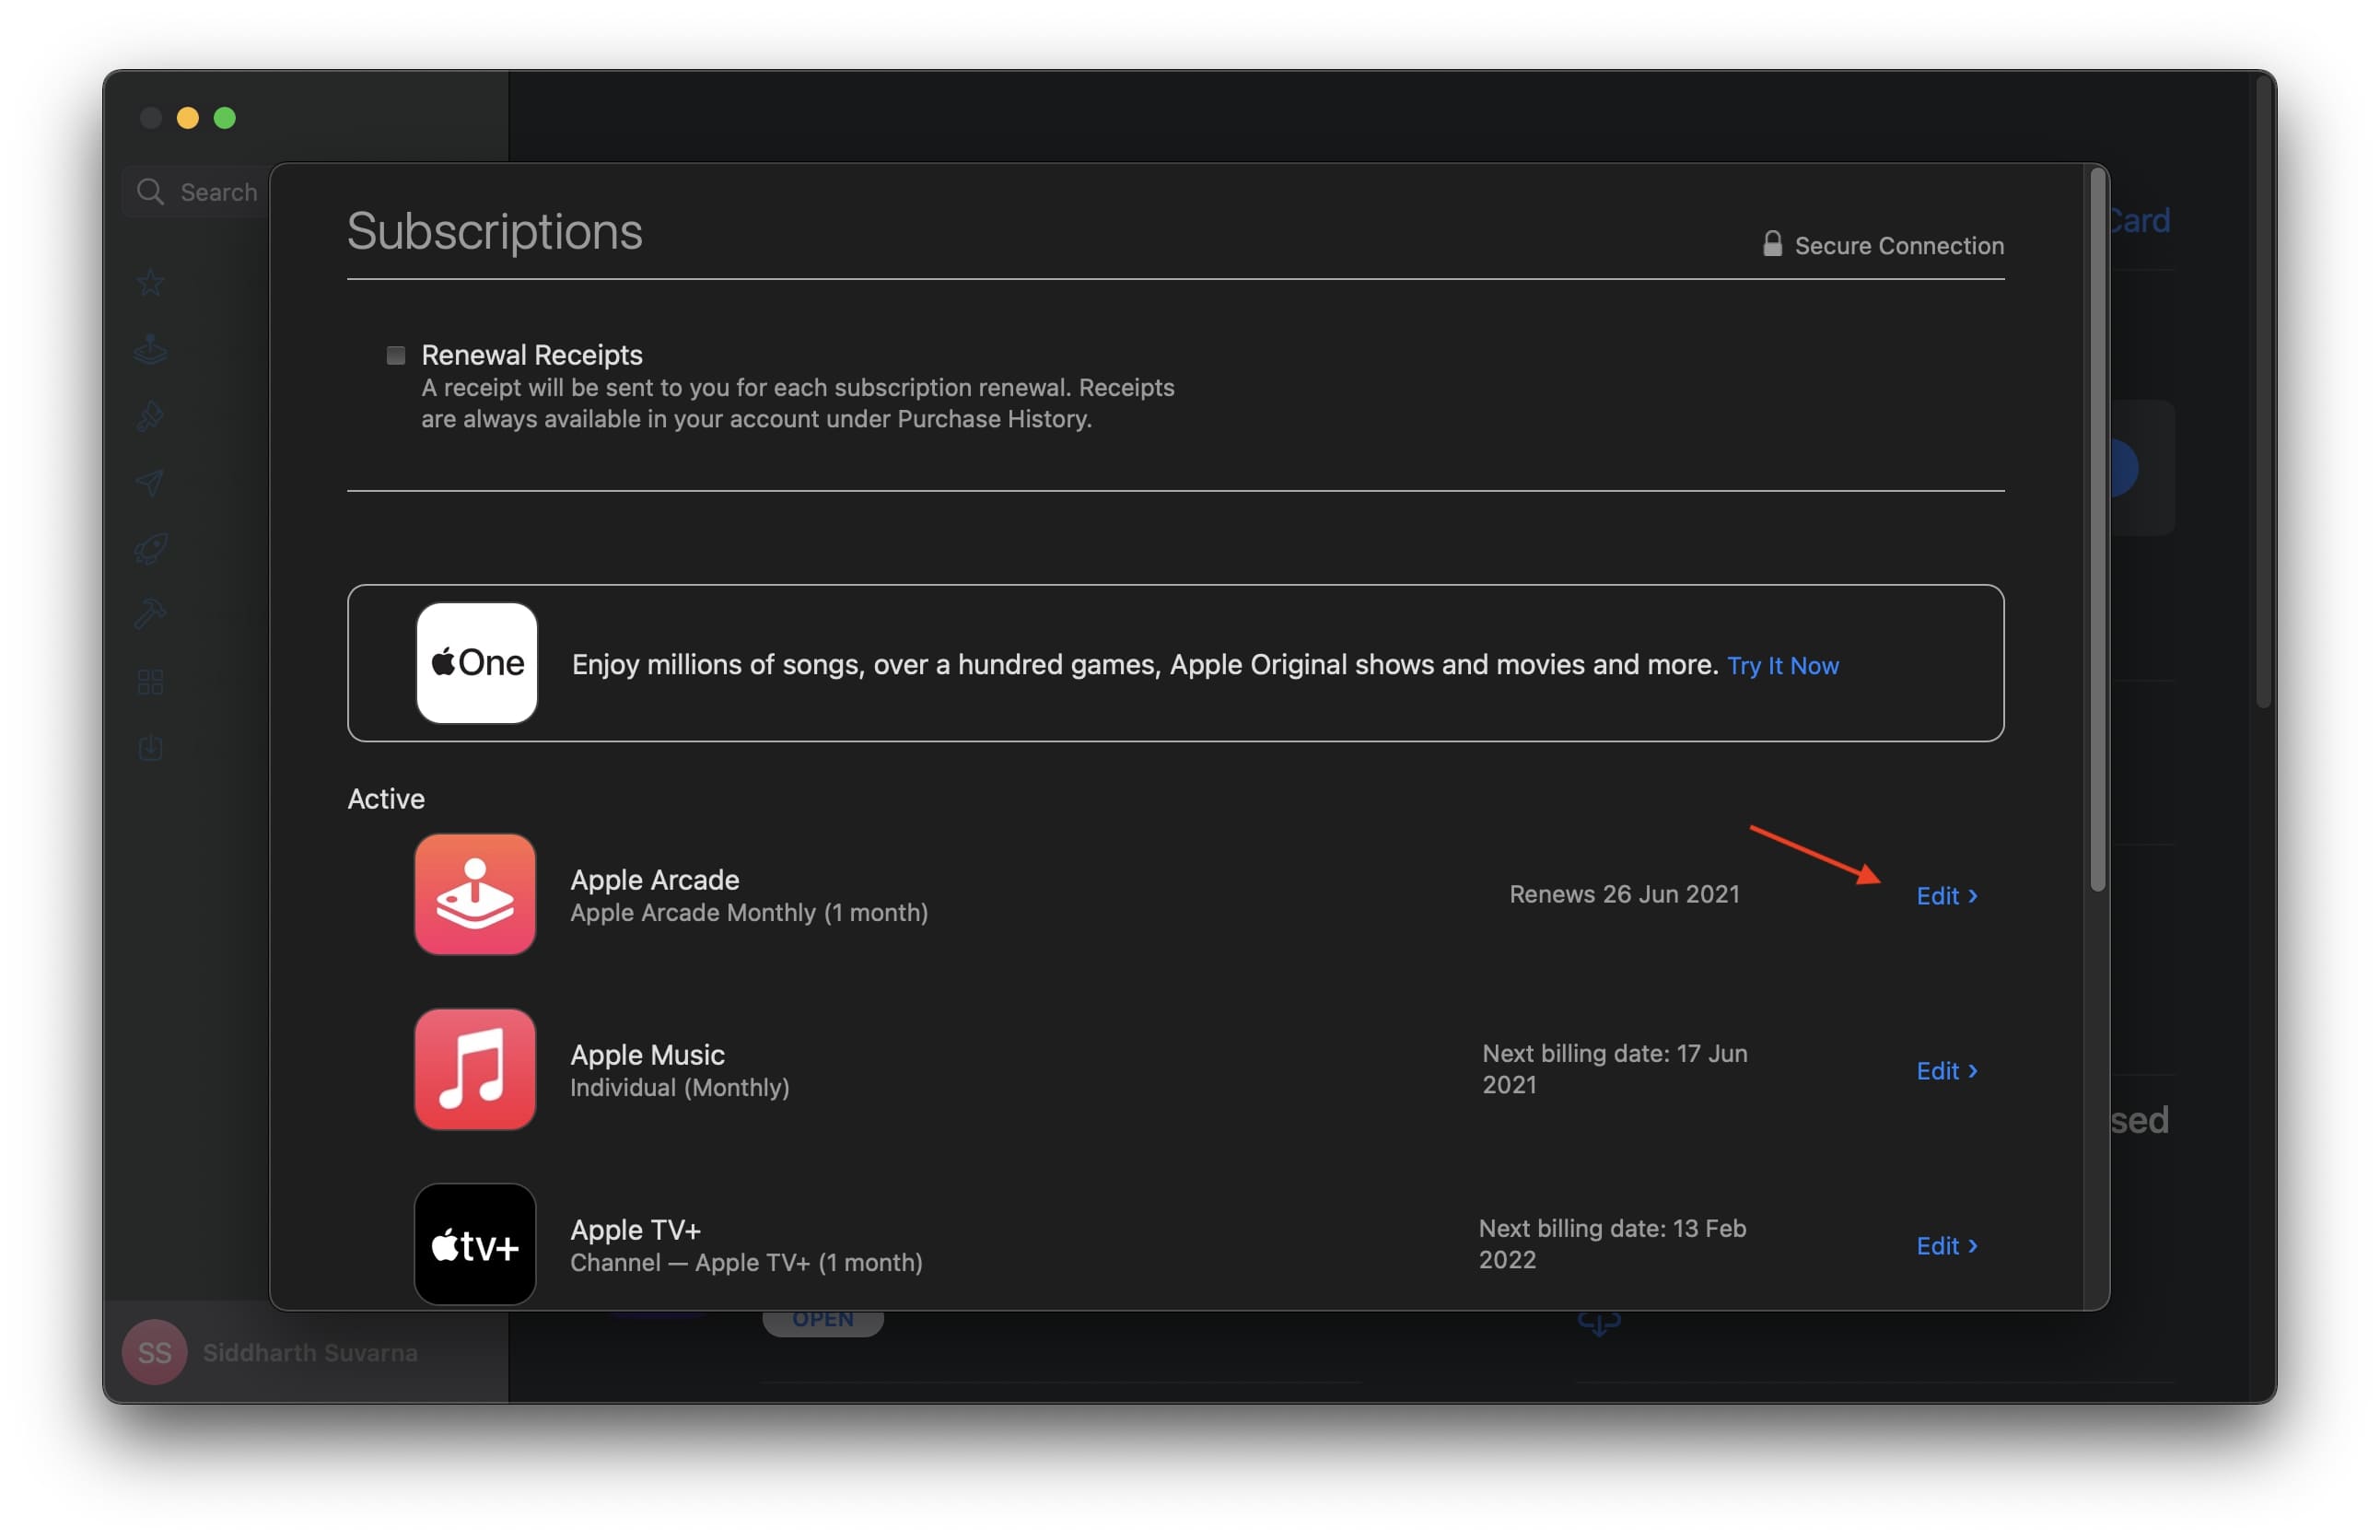Click the Apple Arcade title text
The width and height of the screenshot is (2380, 1540).
655,880
